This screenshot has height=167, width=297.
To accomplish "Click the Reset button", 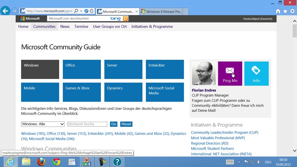I will [126, 124].
